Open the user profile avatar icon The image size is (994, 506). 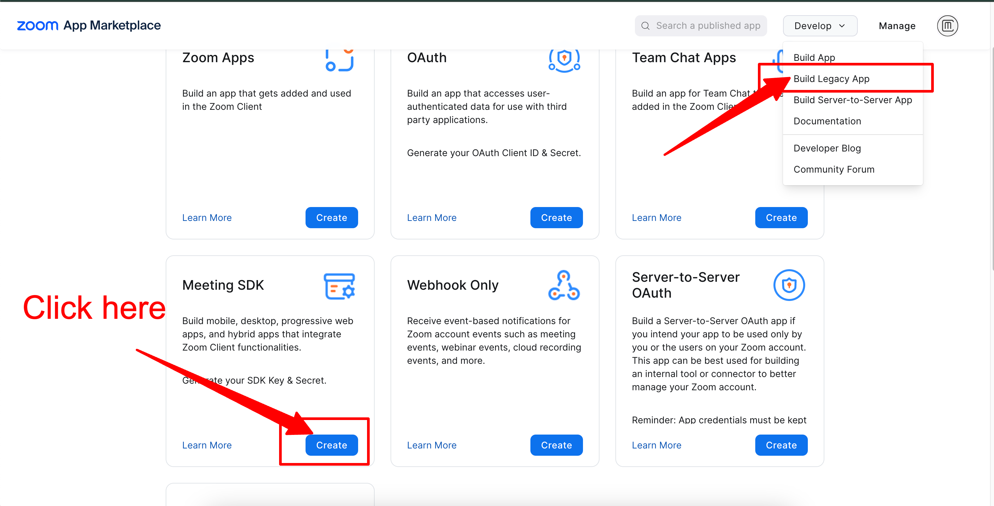947,26
